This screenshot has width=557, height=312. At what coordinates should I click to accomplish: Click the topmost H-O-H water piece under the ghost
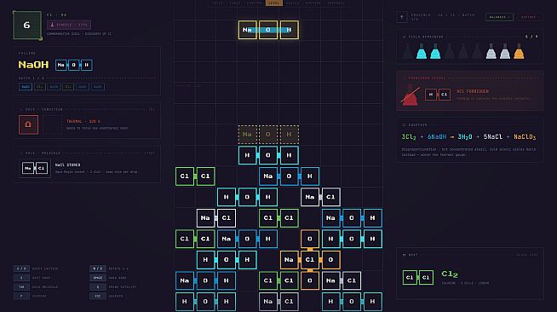[x=268, y=155]
